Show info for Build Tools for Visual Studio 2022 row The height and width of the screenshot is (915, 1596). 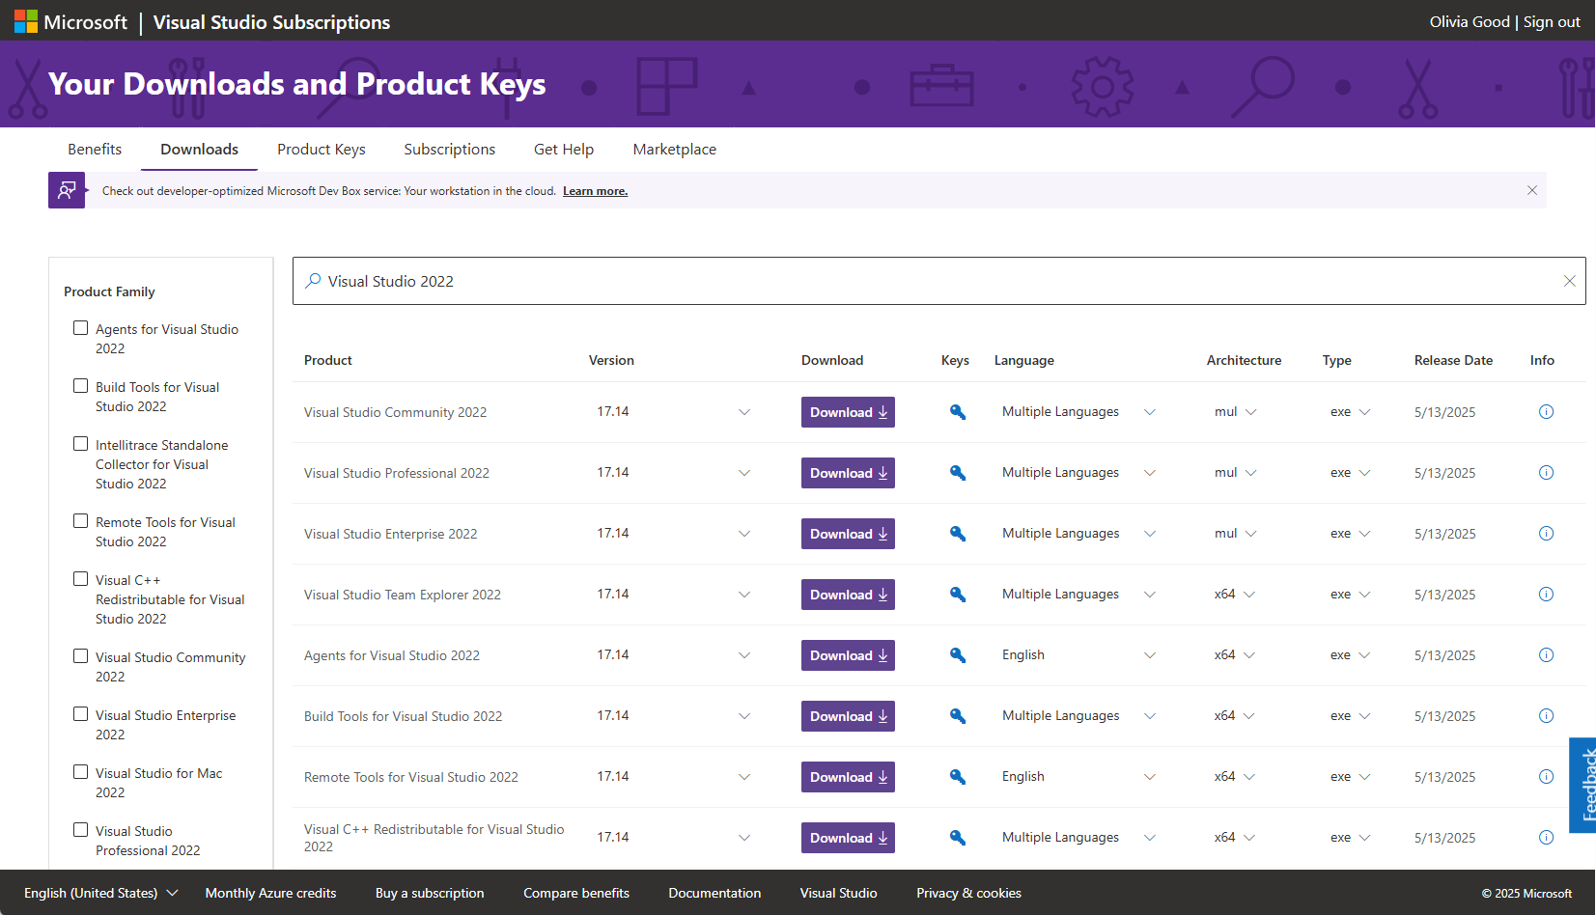[x=1546, y=716]
